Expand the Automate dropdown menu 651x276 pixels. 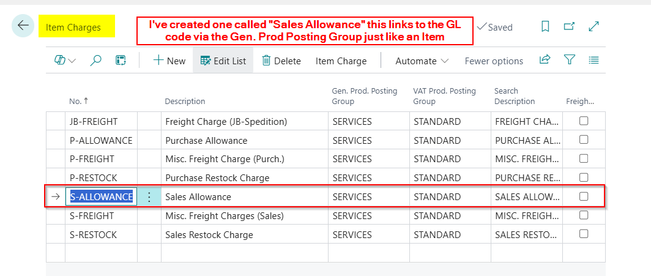422,61
